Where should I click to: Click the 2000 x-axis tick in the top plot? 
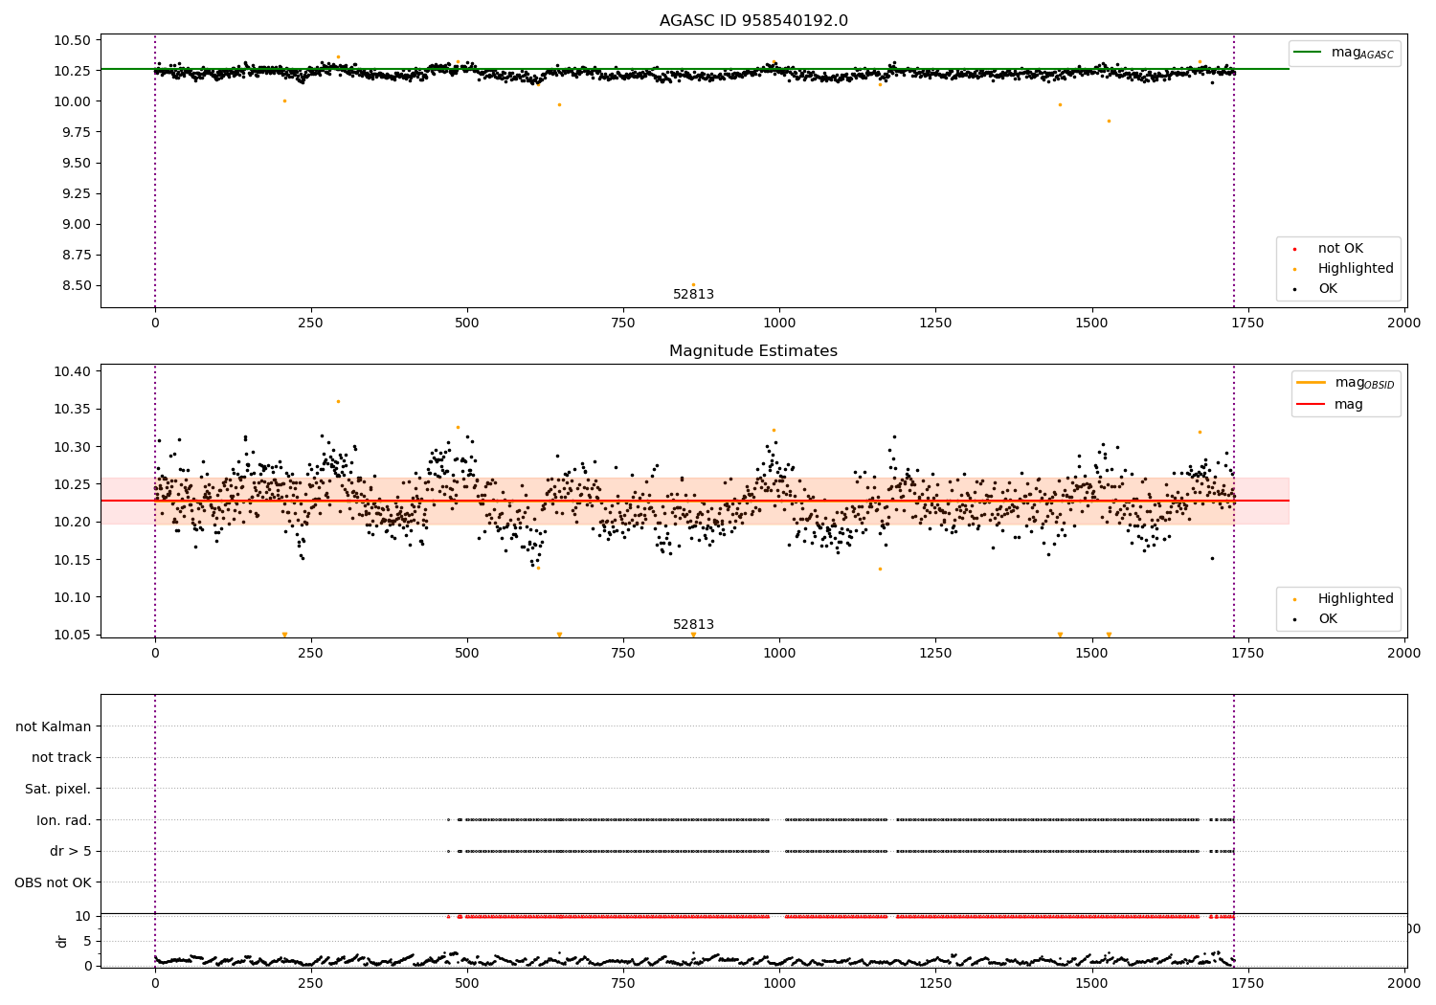click(x=1404, y=323)
